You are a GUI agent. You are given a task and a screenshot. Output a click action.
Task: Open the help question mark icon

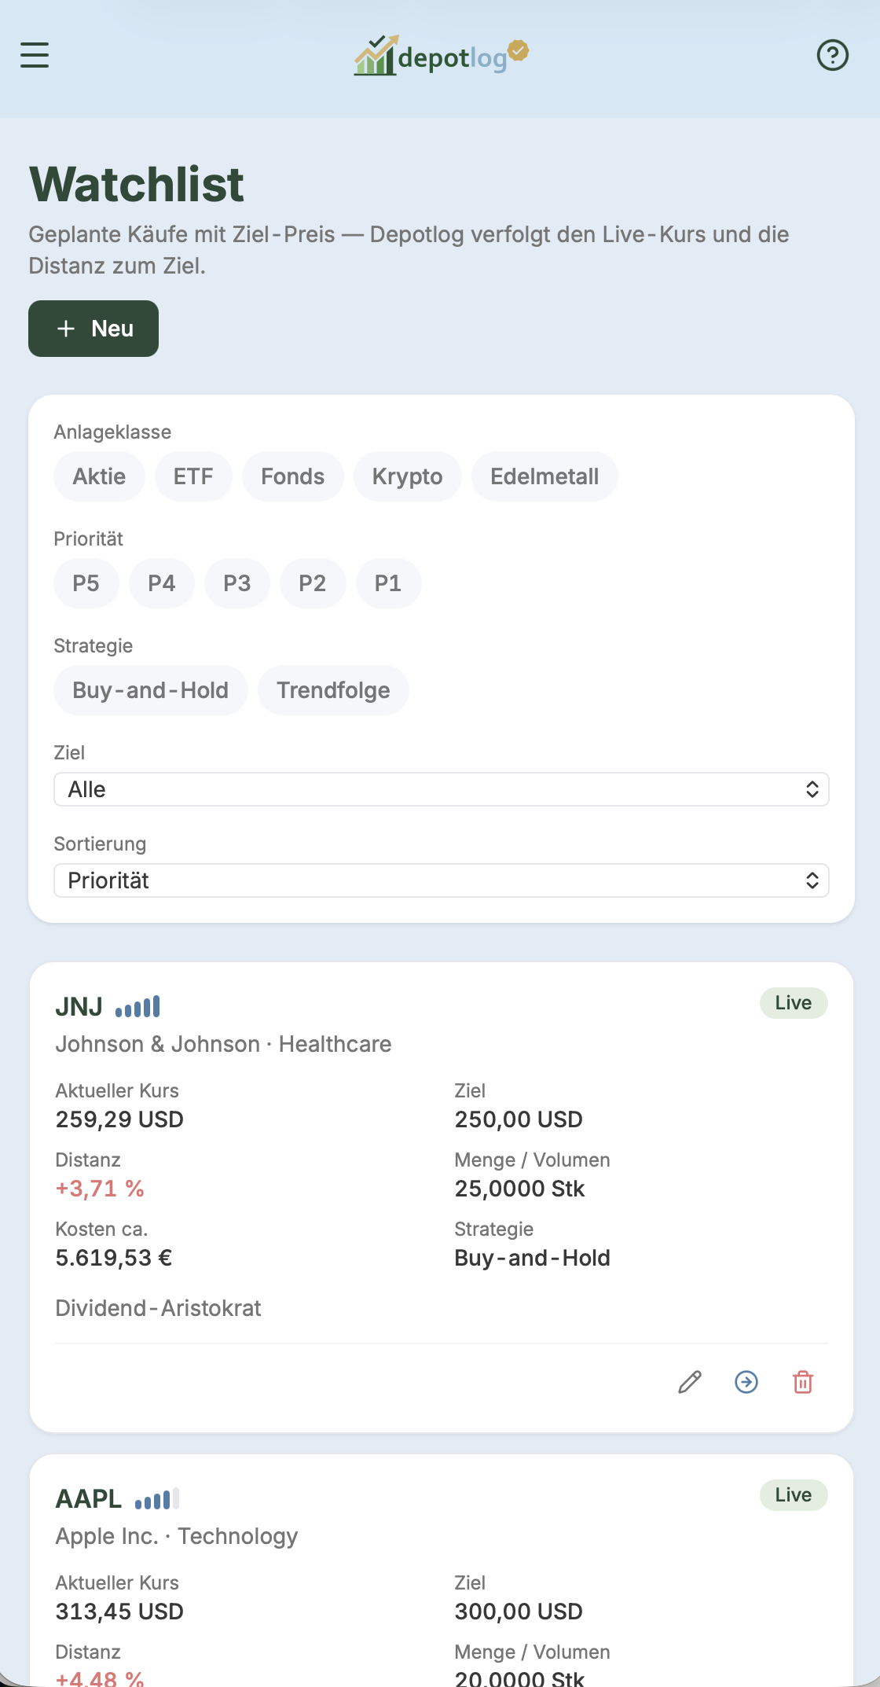click(833, 55)
